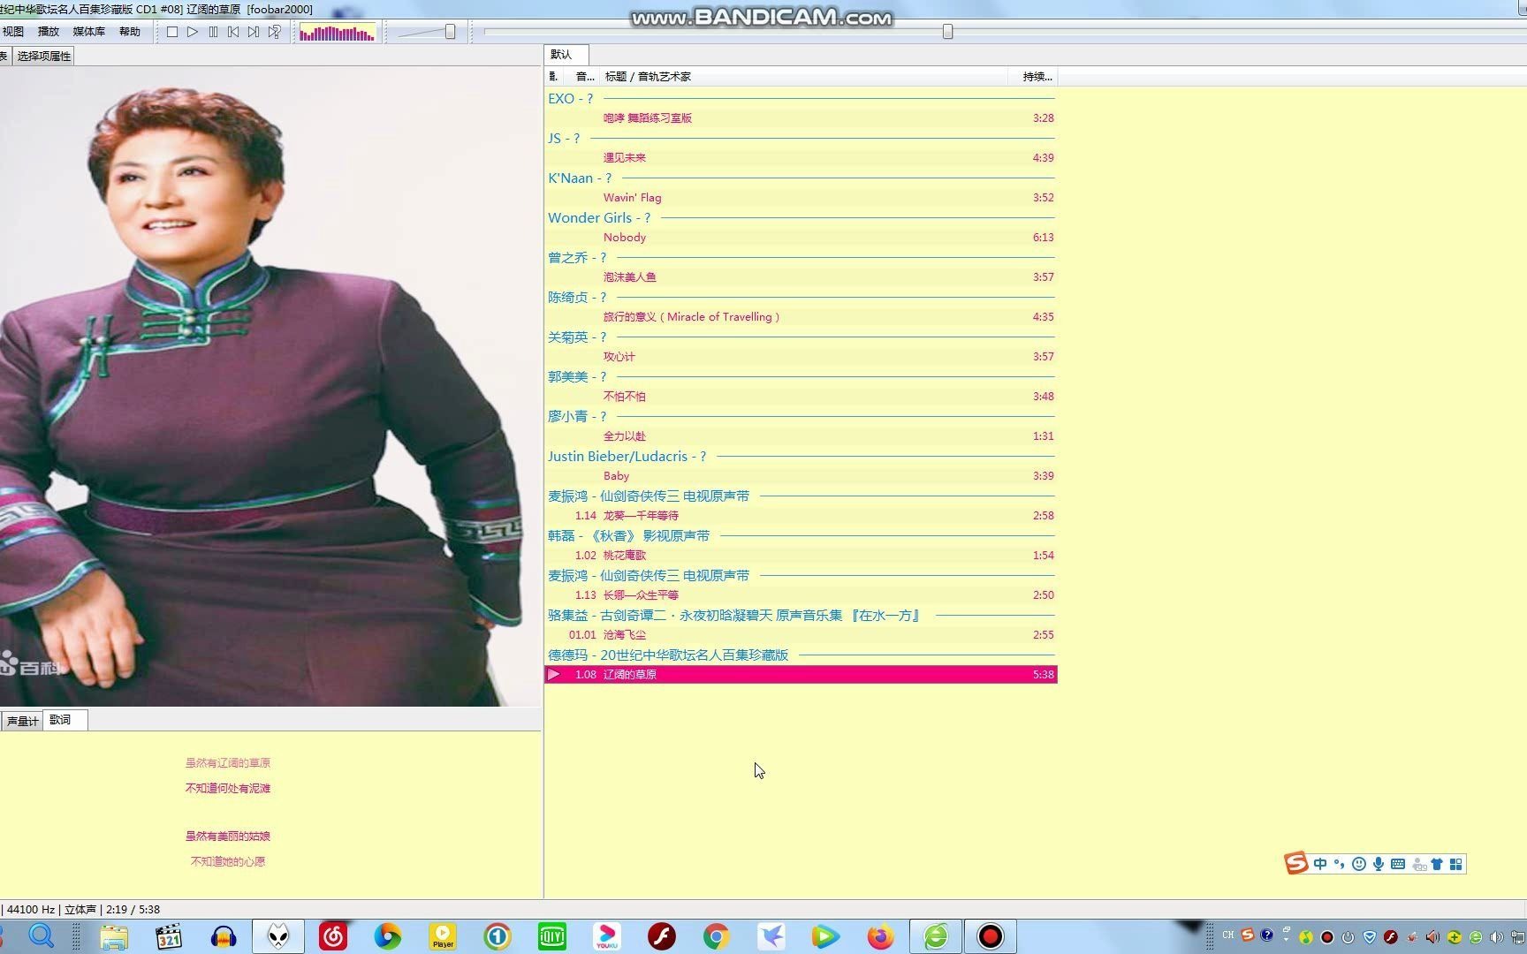Image resolution: width=1527 pixels, height=954 pixels.
Task: Open the 视图 menu
Action: coord(12,32)
